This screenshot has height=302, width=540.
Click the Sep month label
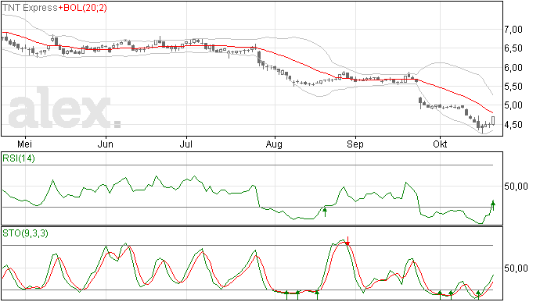point(355,144)
